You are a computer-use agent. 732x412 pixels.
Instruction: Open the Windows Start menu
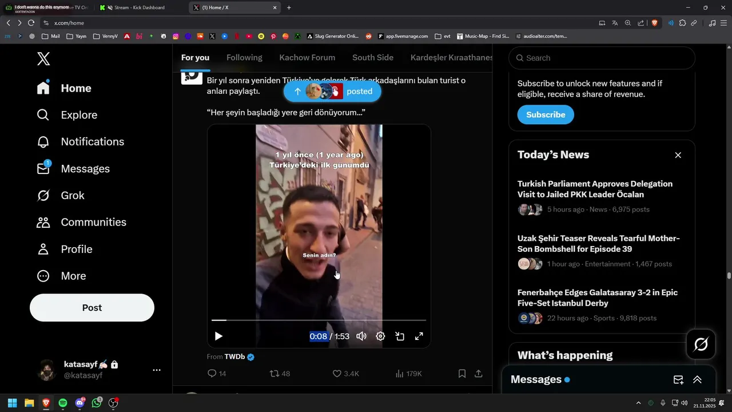click(12, 403)
